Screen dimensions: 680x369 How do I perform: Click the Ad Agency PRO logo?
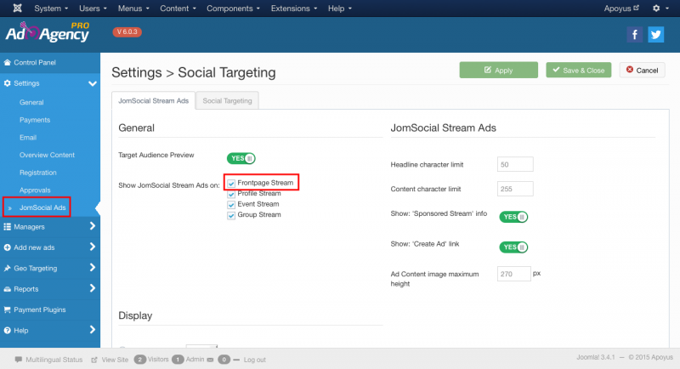48,32
